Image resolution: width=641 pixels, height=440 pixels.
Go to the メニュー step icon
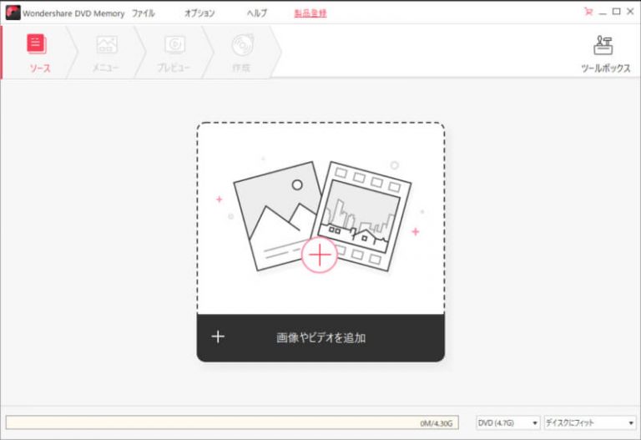click(107, 45)
